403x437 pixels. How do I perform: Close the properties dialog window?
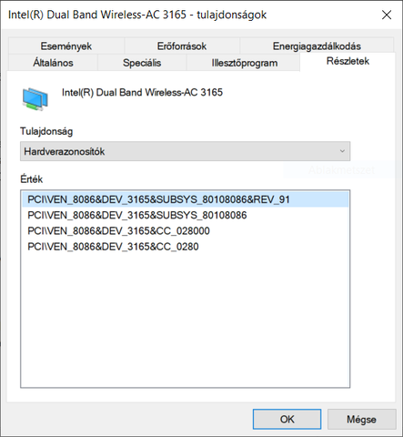pos(387,15)
